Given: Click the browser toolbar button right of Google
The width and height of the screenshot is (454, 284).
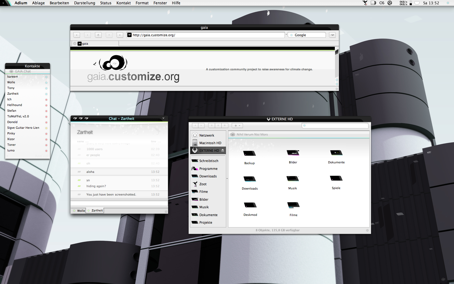Looking at the screenshot, I should (x=332, y=35).
